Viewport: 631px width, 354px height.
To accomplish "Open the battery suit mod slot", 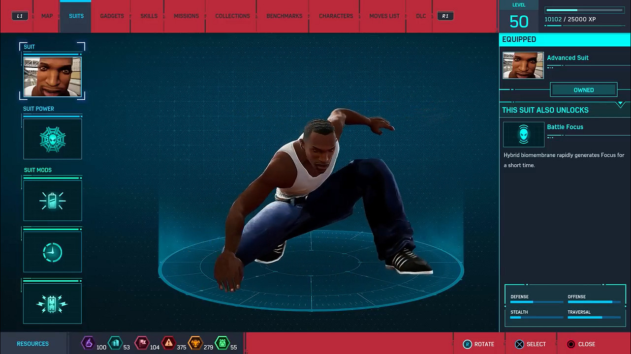I will (x=52, y=201).
